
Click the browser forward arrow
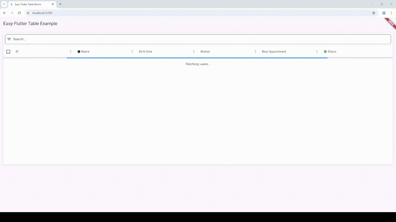click(x=12, y=13)
